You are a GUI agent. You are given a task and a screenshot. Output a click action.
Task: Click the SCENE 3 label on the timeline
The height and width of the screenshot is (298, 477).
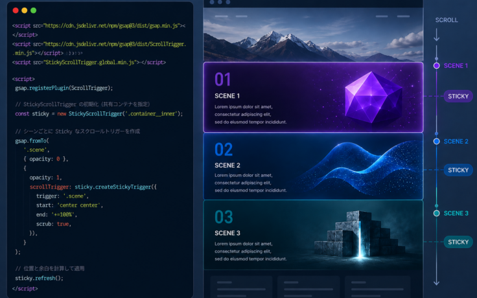coord(456,213)
